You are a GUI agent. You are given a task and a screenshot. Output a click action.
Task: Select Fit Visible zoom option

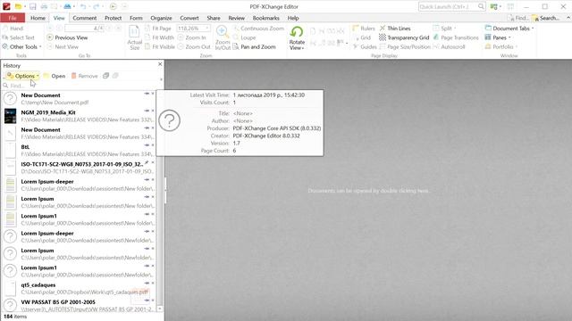(160, 46)
